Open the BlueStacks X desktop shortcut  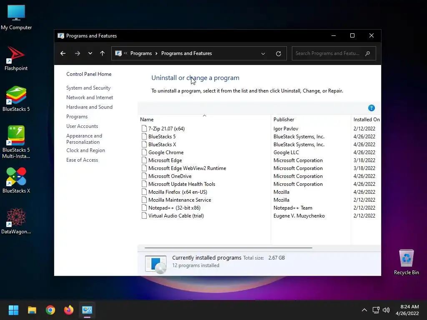pos(16,181)
